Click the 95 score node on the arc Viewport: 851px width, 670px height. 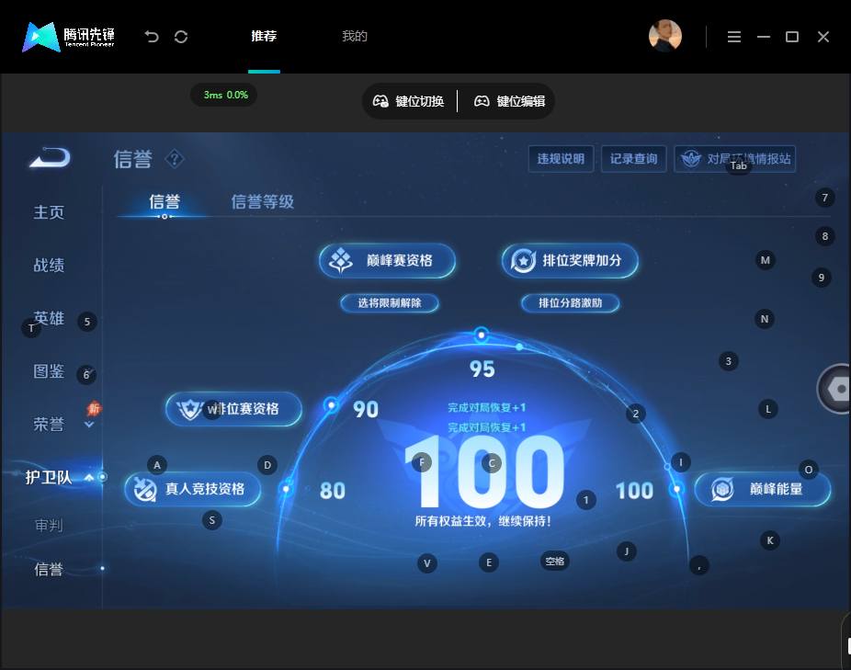(x=481, y=335)
